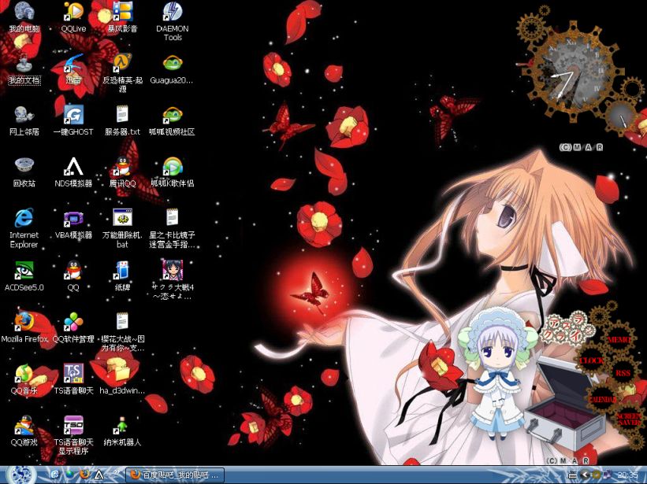The height and width of the screenshot is (484, 647).
Task: Open the 回收站 recycle bin
Action: pos(24,172)
